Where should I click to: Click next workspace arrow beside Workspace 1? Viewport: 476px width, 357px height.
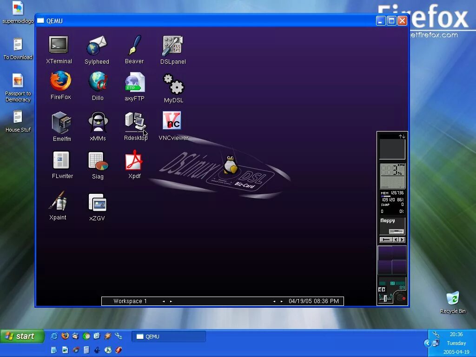coord(171,301)
